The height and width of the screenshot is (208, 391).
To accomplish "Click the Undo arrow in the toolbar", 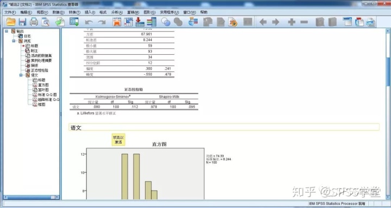I will tap(89, 22).
